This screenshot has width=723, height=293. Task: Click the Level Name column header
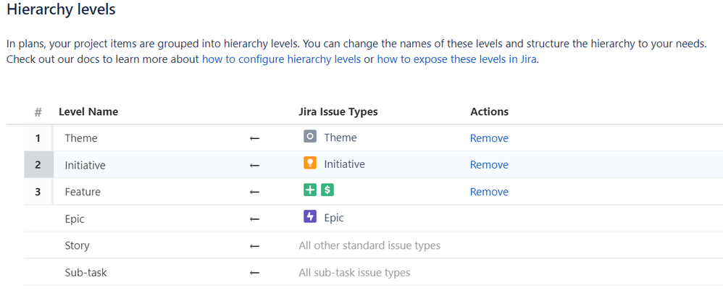(x=88, y=111)
